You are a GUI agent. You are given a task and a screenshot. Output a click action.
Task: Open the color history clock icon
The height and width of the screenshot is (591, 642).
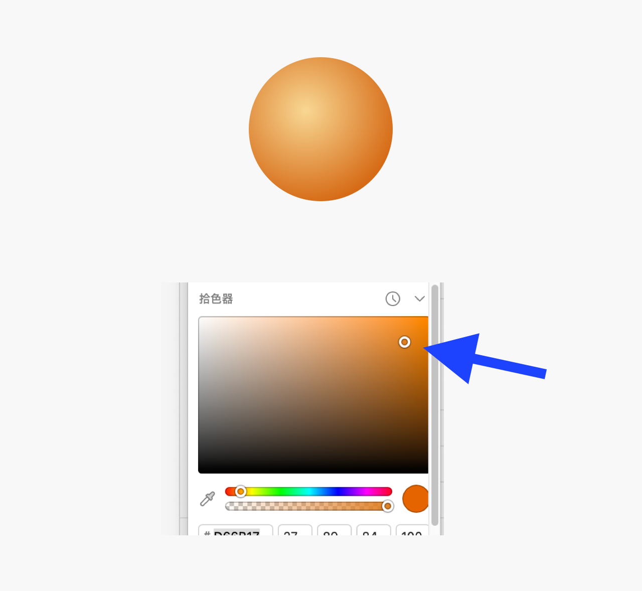pos(393,299)
